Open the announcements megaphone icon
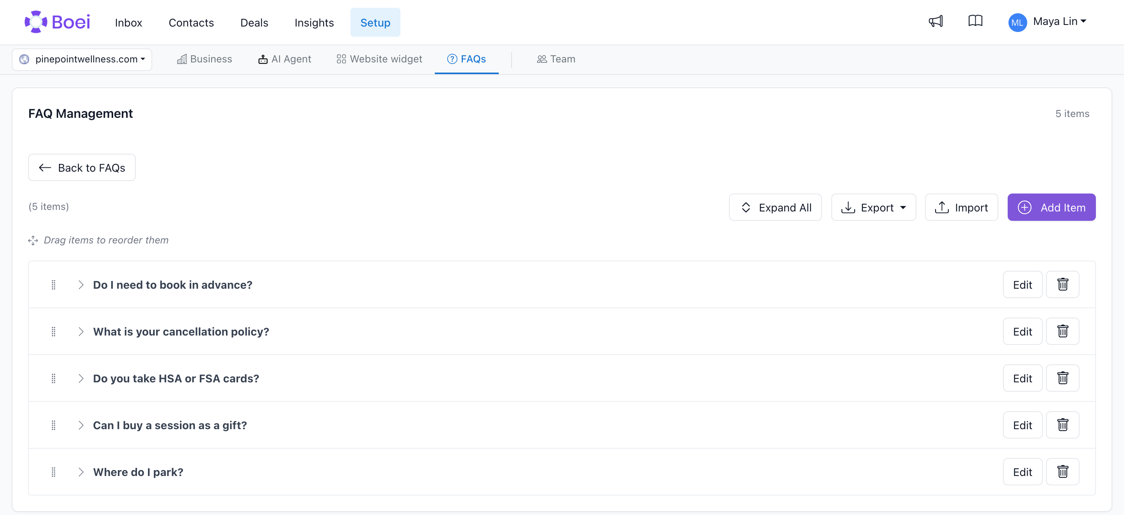1124x515 pixels. tap(935, 21)
